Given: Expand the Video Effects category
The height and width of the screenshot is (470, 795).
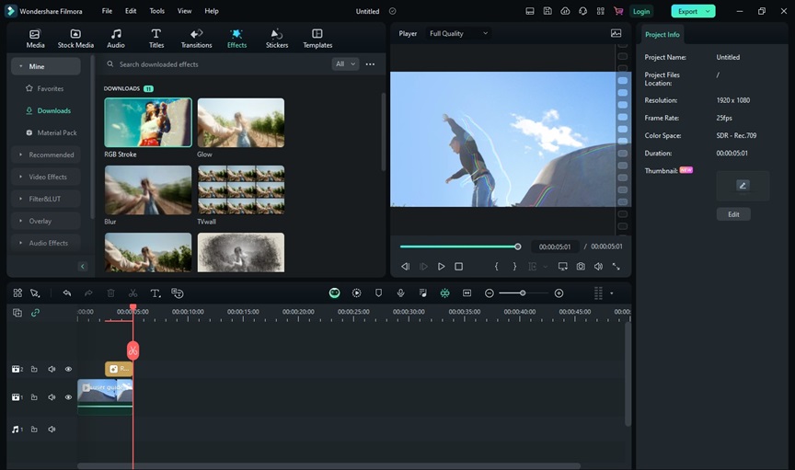Looking at the screenshot, I should (x=47, y=177).
